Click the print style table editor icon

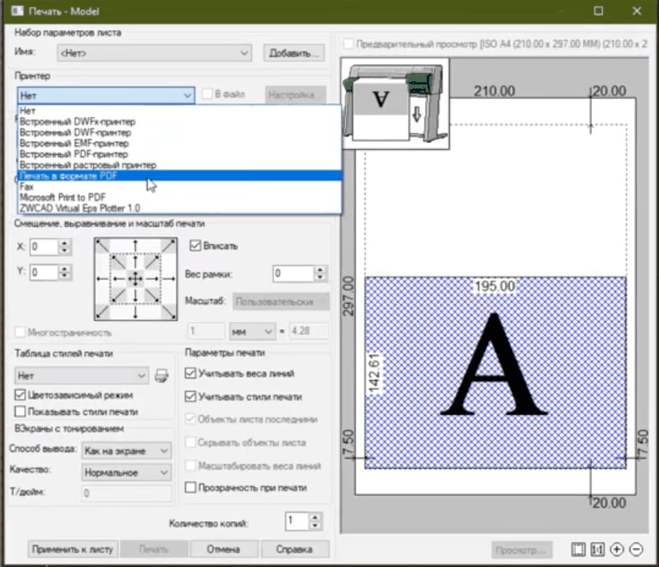(161, 376)
